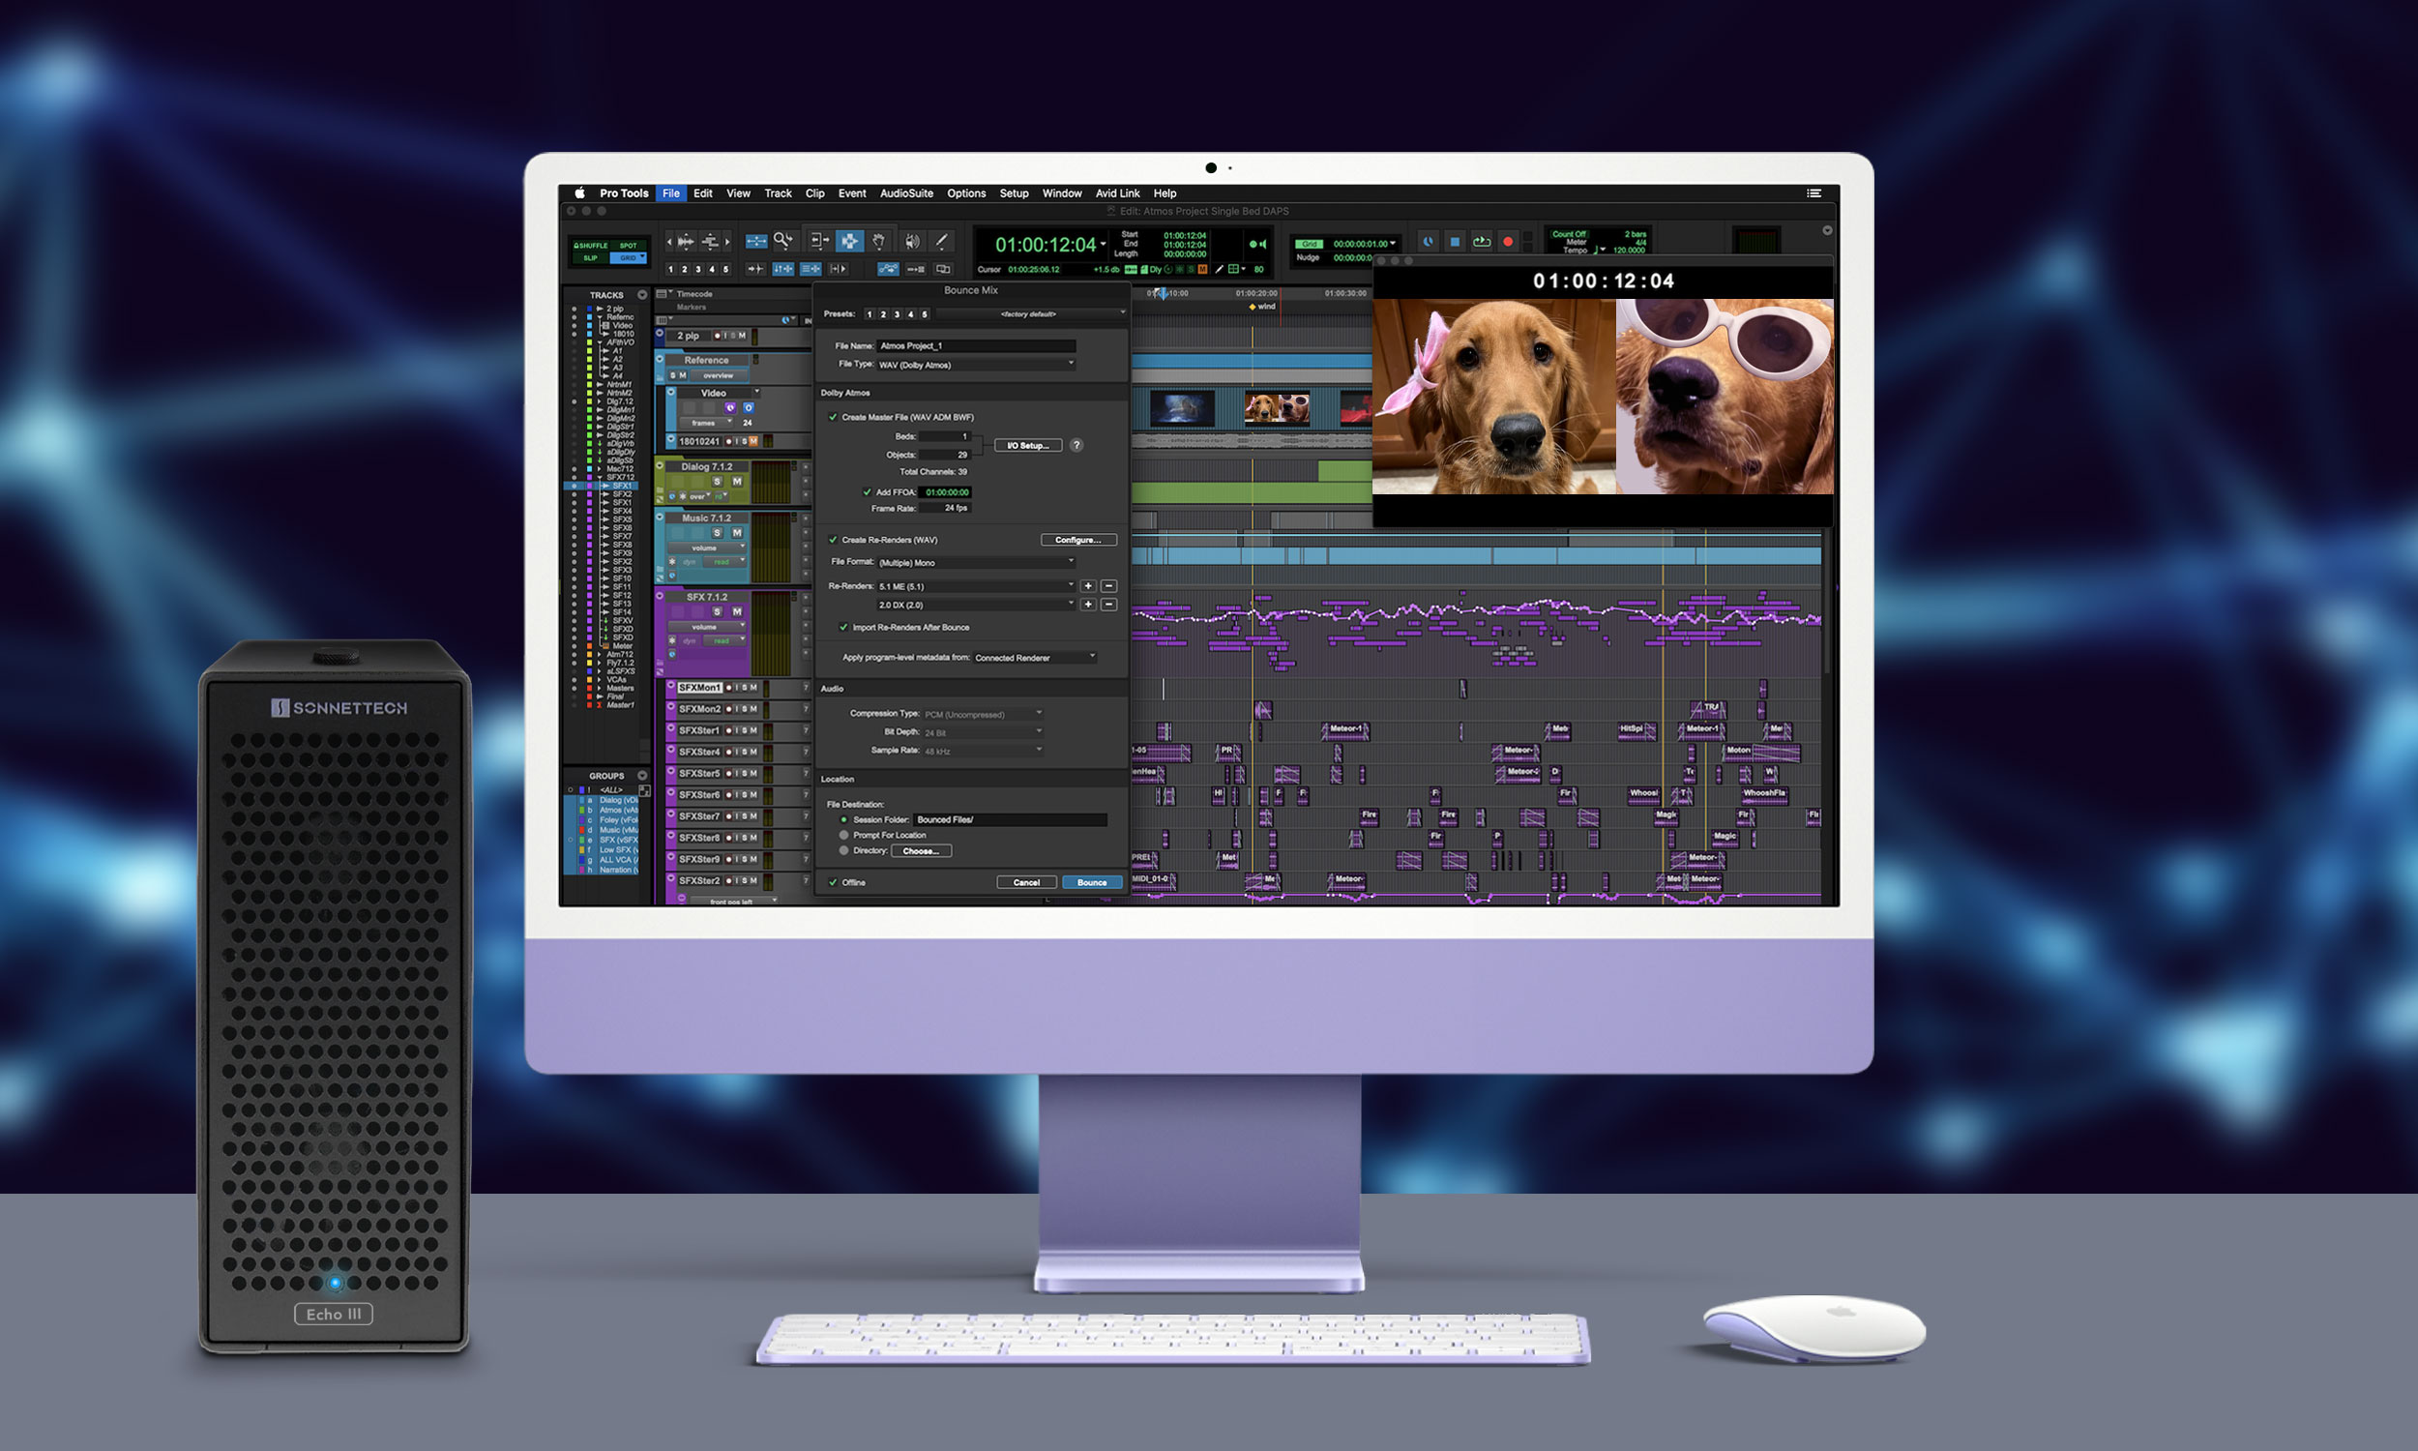
Task: Select the Pencil tool
Action: [x=941, y=241]
